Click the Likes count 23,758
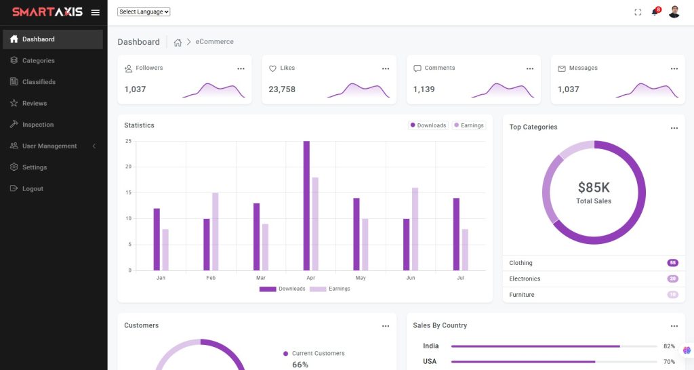 click(282, 89)
